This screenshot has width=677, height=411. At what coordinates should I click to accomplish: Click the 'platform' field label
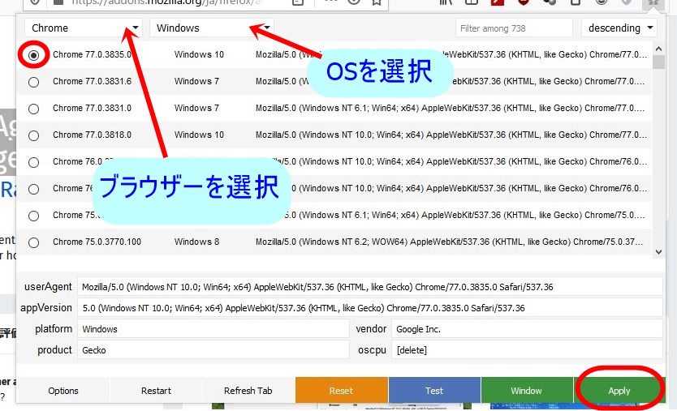pyautogui.click(x=54, y=329)
